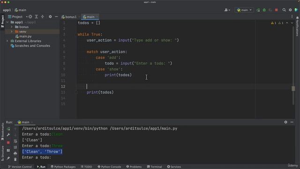Image resolution: width=300 pixels, height=169 pixels.
Task: Click main in navigation breadcrumb
Action: [x=21, y=10]
